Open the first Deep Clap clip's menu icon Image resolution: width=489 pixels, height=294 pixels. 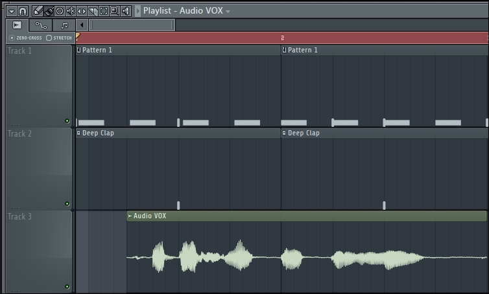pos(78,133)
